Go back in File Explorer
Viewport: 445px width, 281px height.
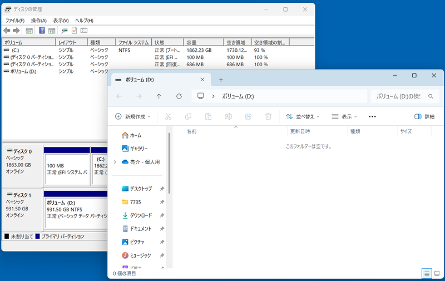[119, 96]
